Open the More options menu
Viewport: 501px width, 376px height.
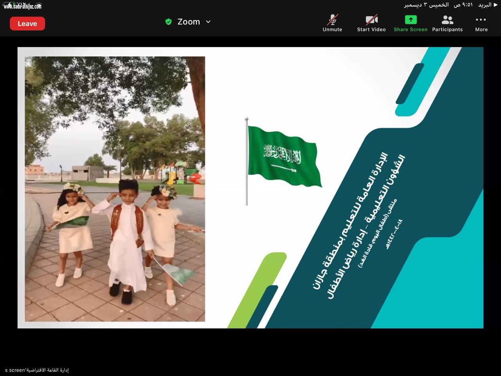[481, 23]
